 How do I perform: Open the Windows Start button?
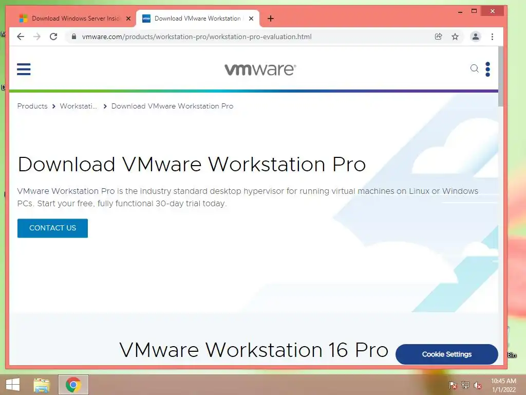tap(13, 385)
